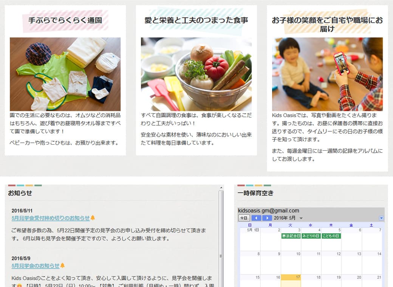Click bell icon beside 5月見学会受付締め切りのお知らせ
The height and width of the screenshot is (287, 393).
[93, 218]
